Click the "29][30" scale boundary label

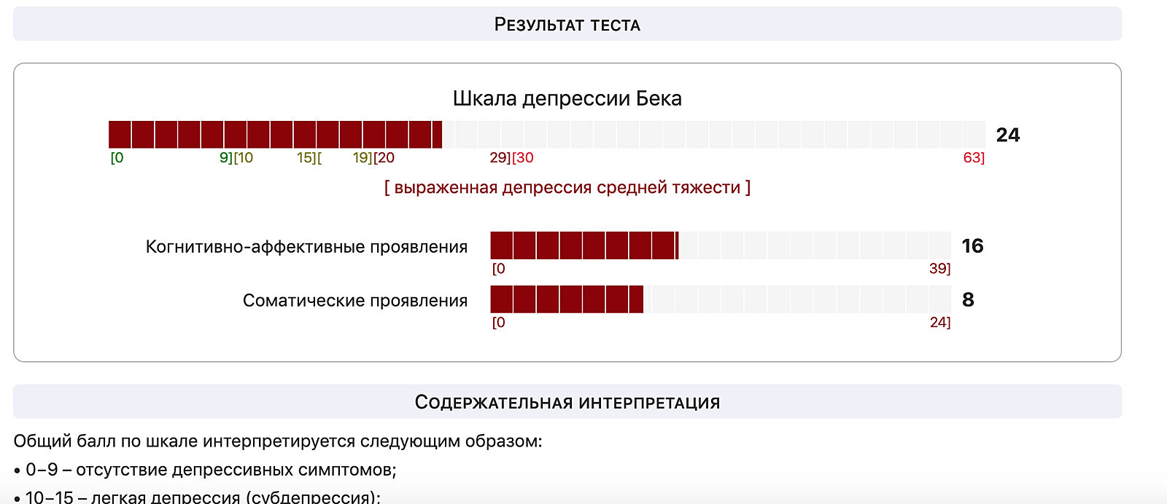pyautogui.click(x=511, y=157)
